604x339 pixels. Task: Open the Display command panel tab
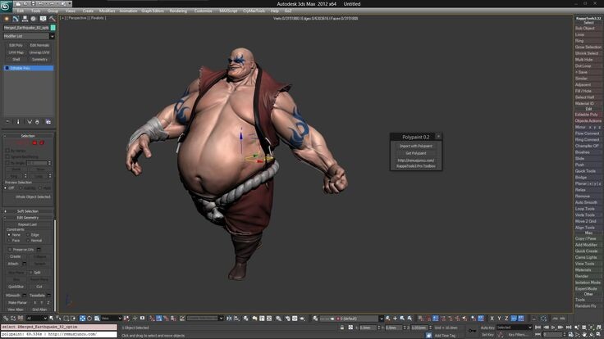(43, 19)
